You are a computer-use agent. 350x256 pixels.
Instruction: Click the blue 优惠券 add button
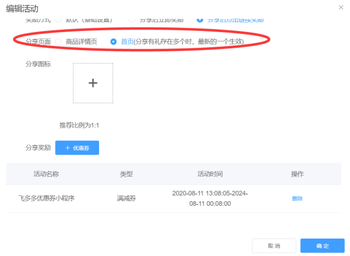point(77,148)
